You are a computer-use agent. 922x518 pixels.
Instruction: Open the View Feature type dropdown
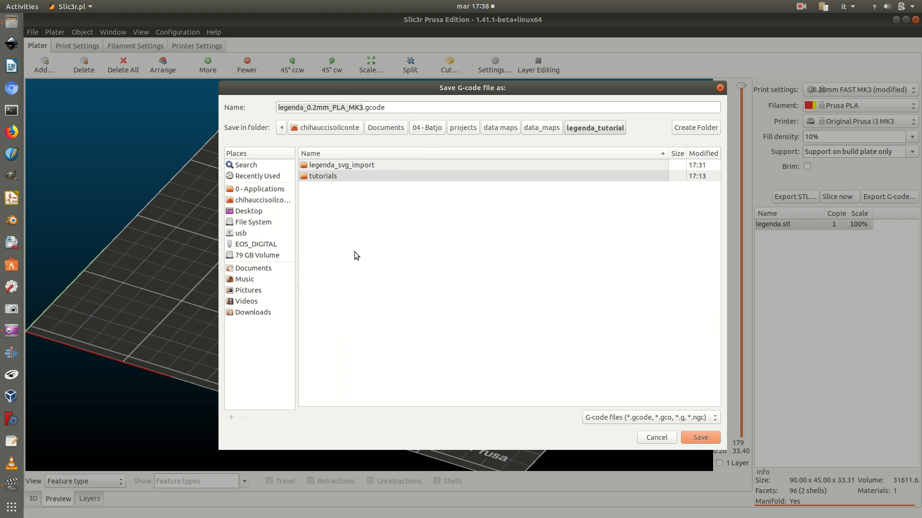pyautogui.click(x=85, y=481)
